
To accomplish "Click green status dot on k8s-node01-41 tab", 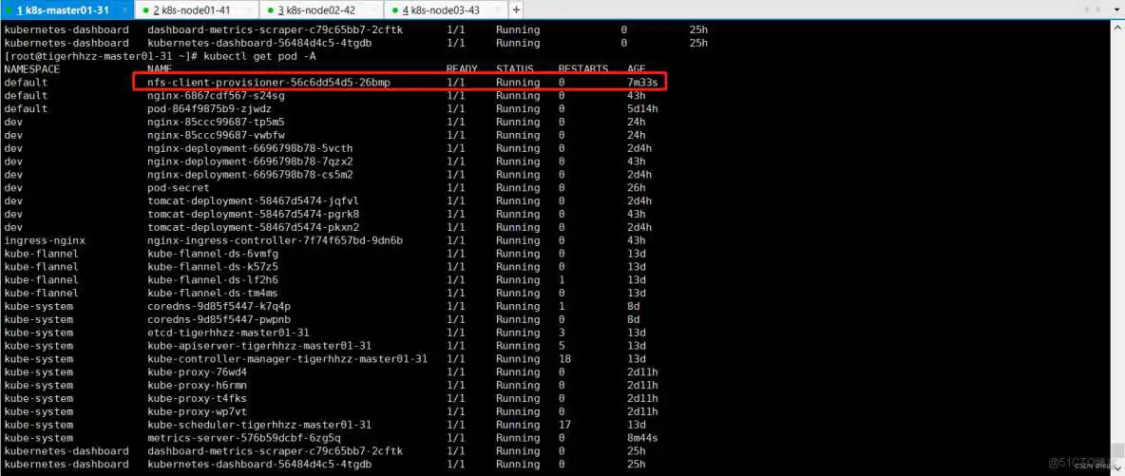I will click(143, 10).
